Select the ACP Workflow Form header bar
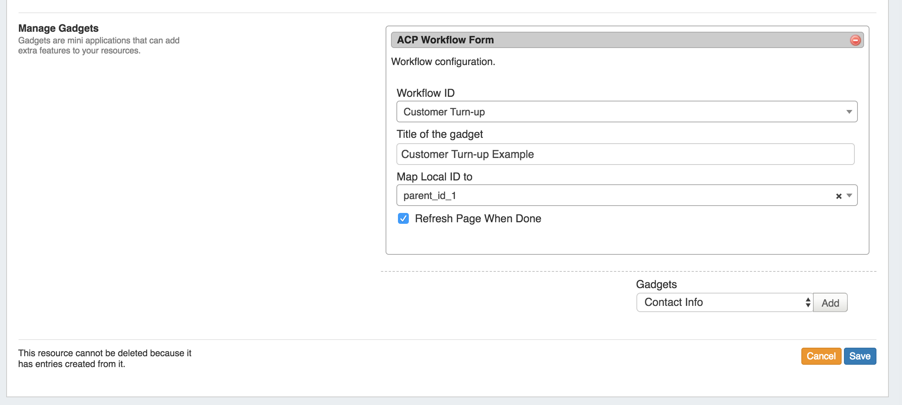The image size is (902, 405). 619,40
